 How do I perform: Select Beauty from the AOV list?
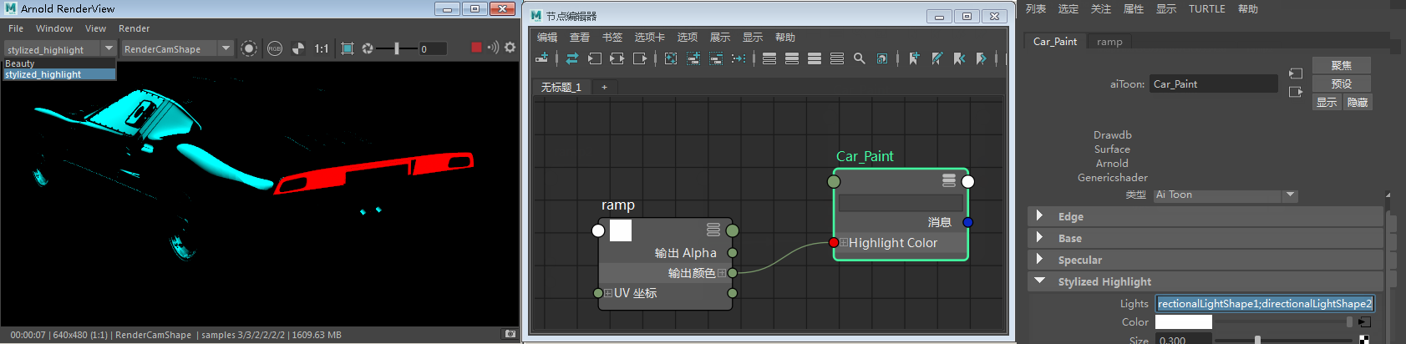(x=58, y=63)
